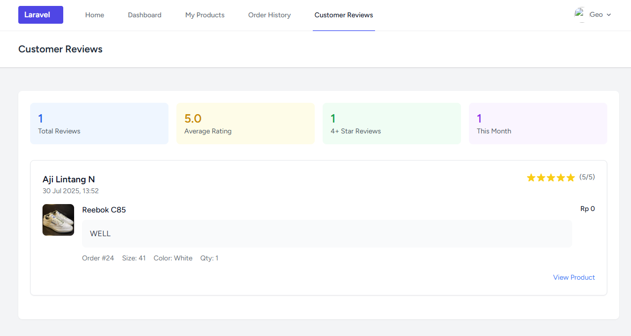Navigate to My Products
This screenshot has height=336, width=631.
[x=205, y=15]
